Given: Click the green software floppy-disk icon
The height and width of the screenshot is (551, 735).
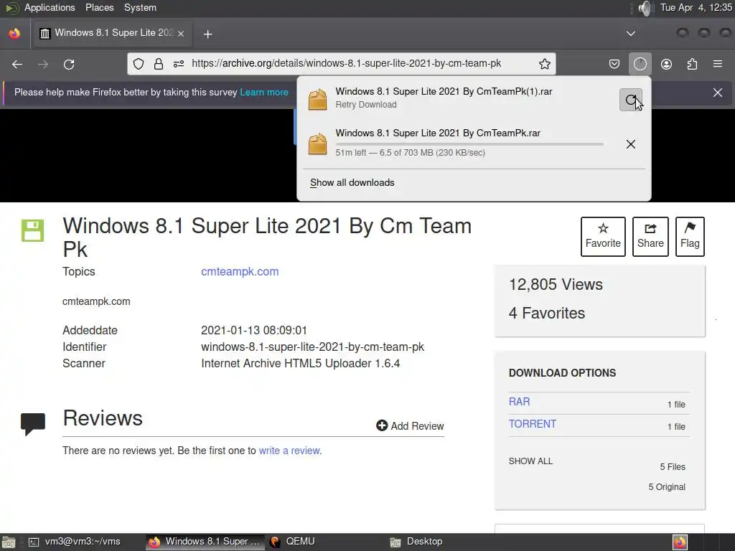Looking at the screenshot, I should 32,230.
